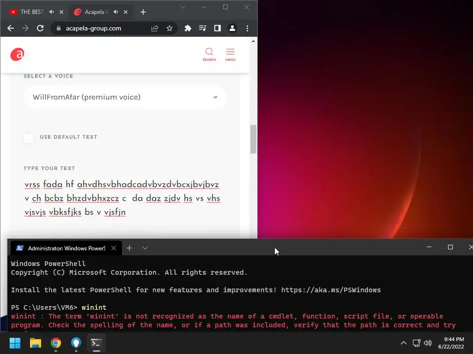Reload the acapela-group.com page
473x354 pixels.
40,28
